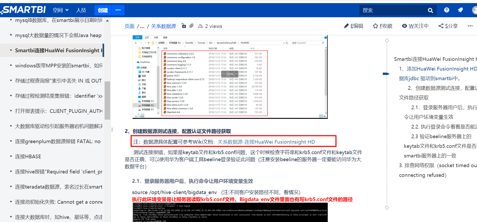Click the analytics views icon
477x222 pixels.
[x=200, y=26]
